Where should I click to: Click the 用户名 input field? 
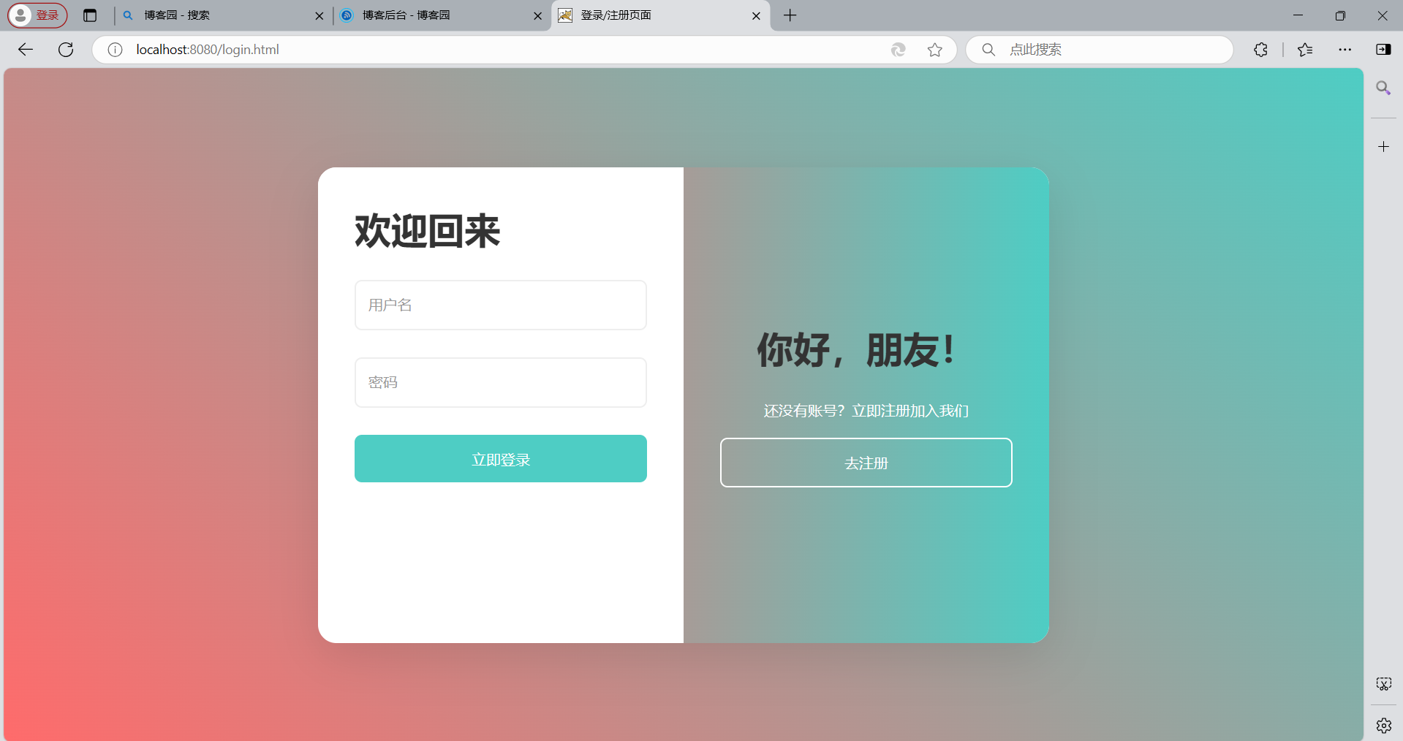[501, 305]
